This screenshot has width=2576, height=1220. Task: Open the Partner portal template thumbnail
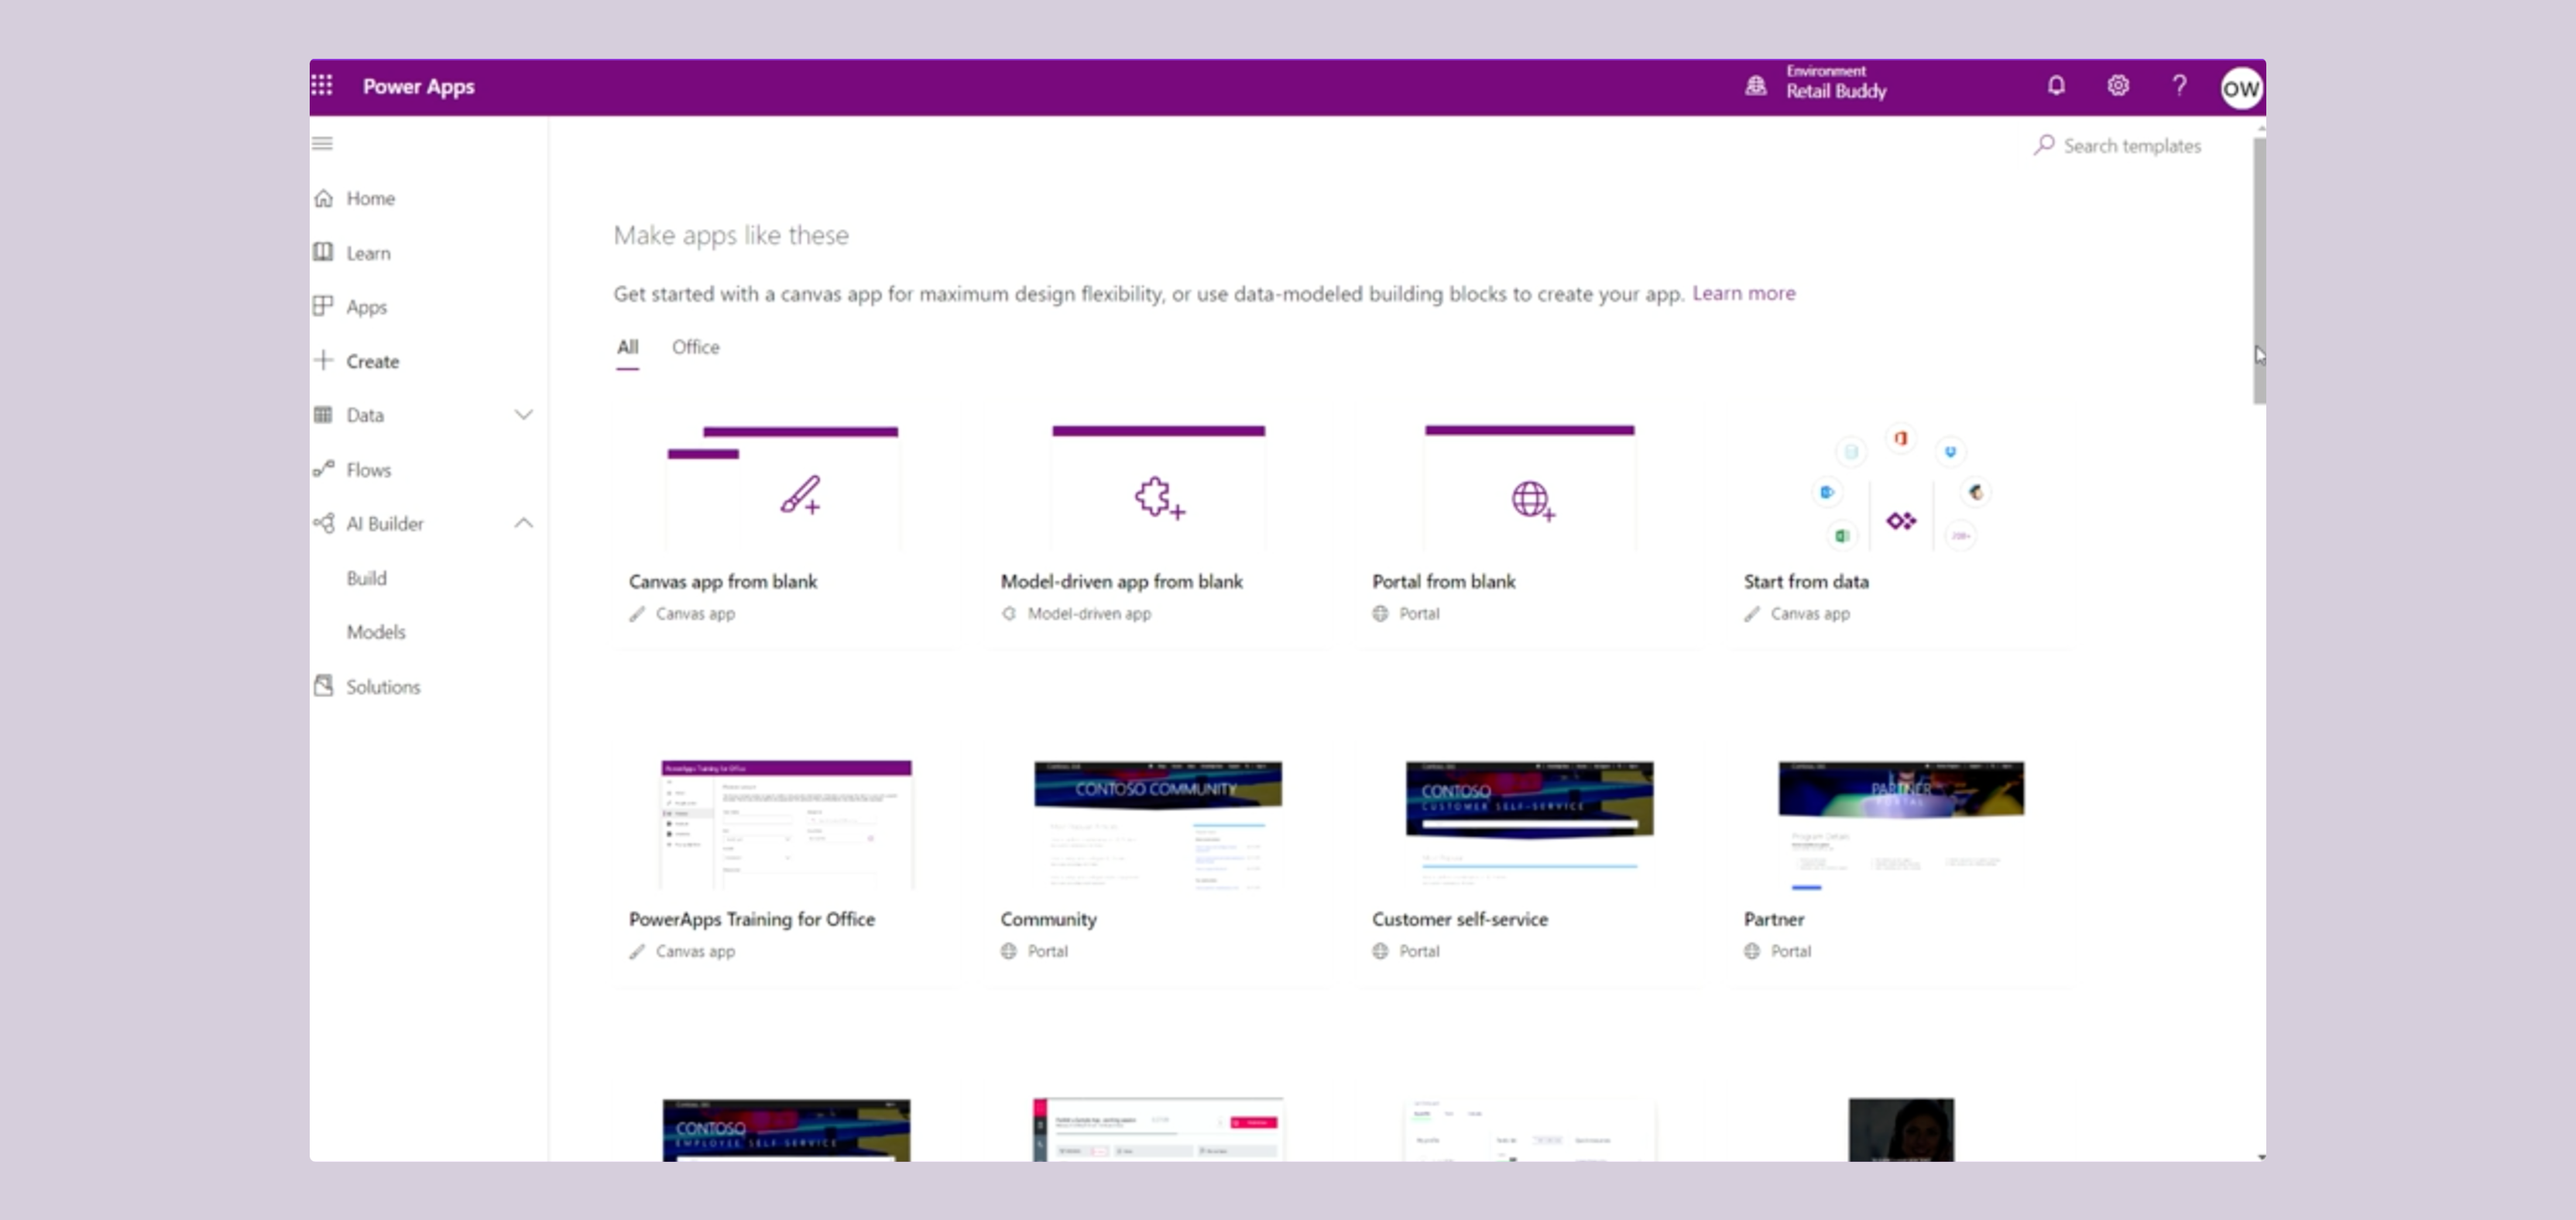click(1901, 825)
